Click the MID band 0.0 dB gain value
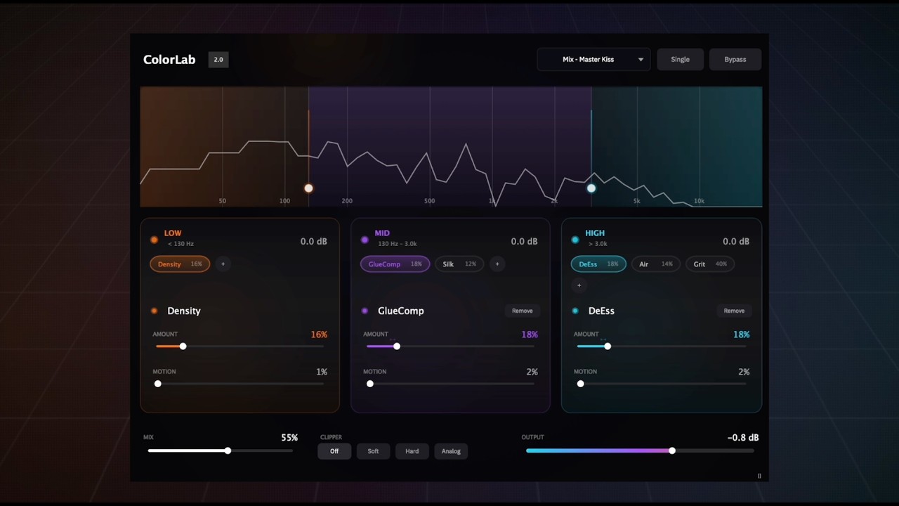Viewport: 899px width, 506px height. click(x=524, y=241)
